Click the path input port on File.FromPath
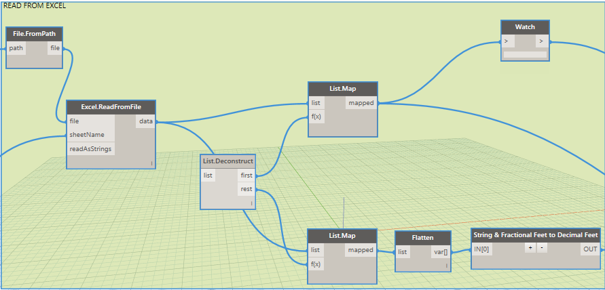Image resolution: width=605 pixels, height=290 pixels. click(x=16, y=48)
